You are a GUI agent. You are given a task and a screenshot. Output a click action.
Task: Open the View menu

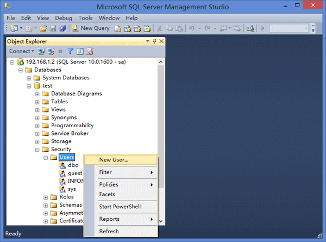point(43,18)
